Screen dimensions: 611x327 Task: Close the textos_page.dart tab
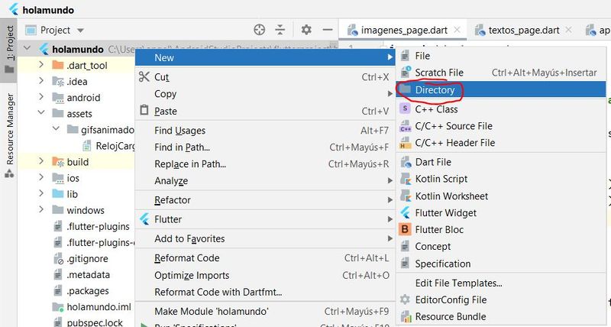[568, 30]
